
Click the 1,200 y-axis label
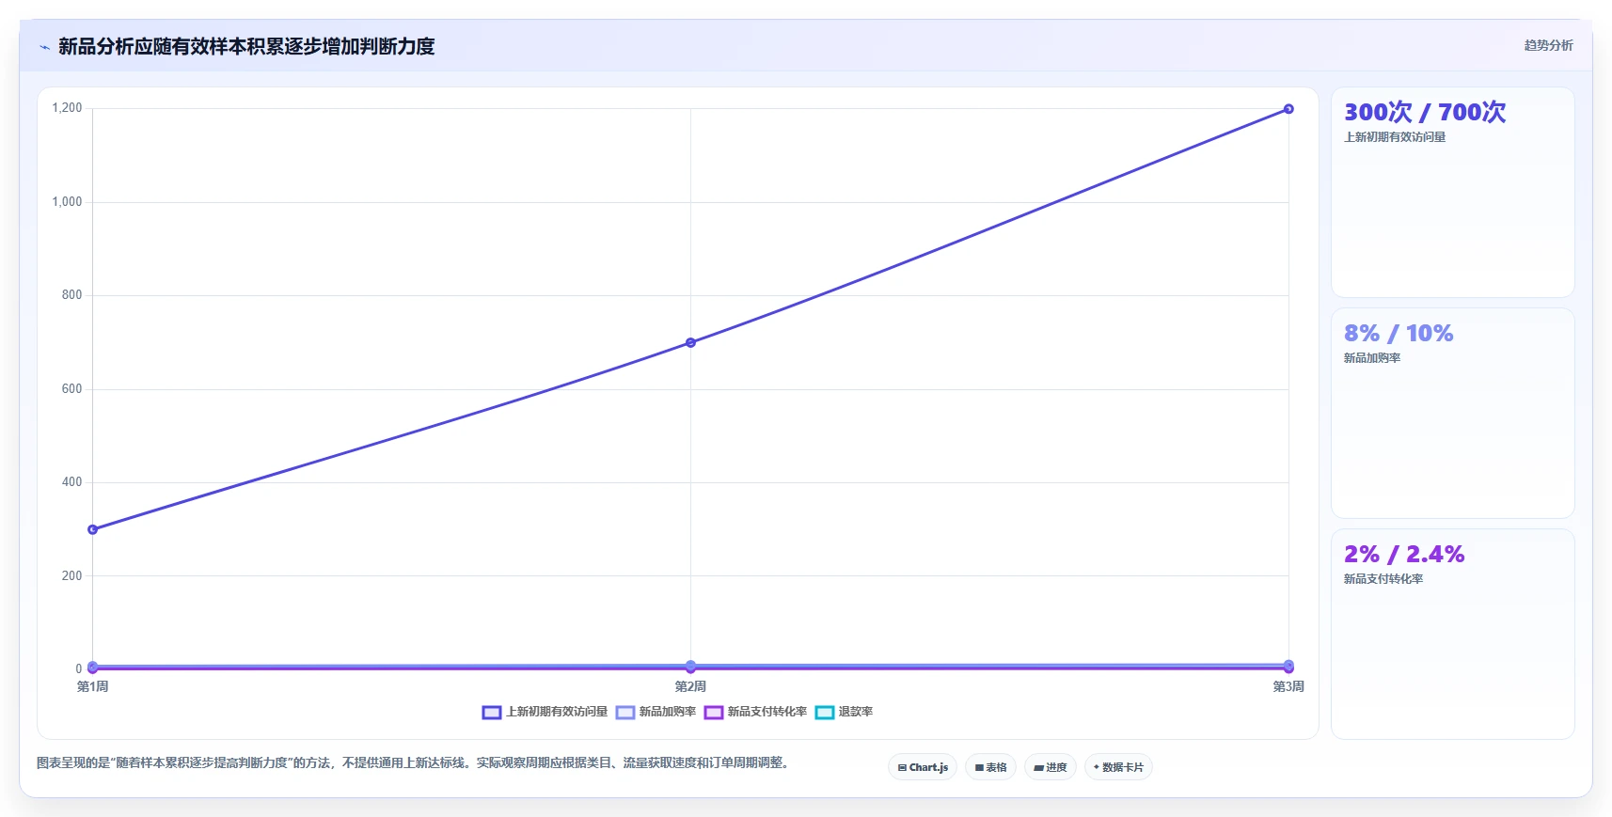67,108
